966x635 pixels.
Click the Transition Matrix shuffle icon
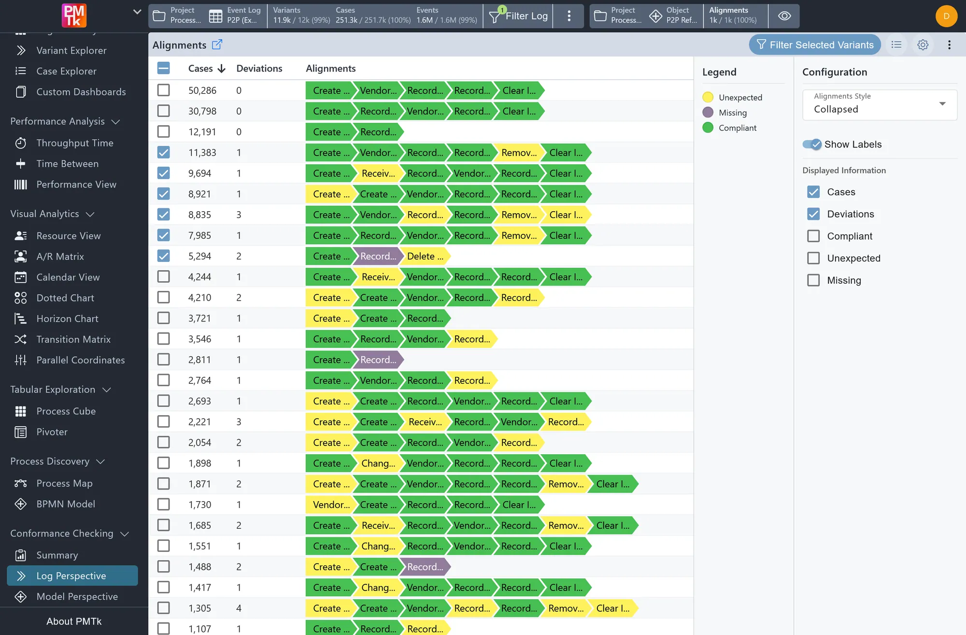20,339
